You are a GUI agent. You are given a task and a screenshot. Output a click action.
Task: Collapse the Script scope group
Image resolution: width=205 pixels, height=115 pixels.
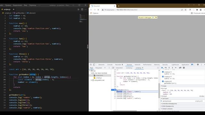click(161, 88)
